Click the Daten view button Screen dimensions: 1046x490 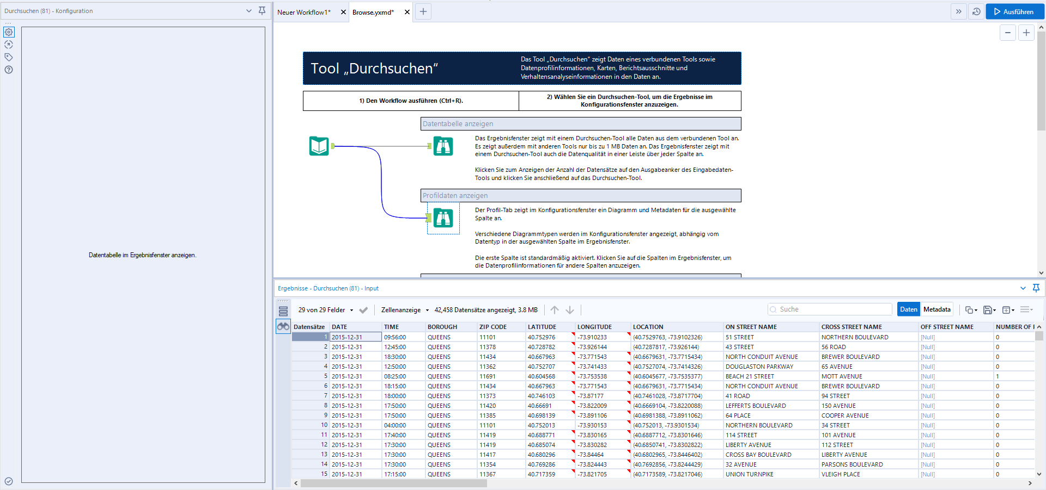pyautogui.click(x=908, y=309)
